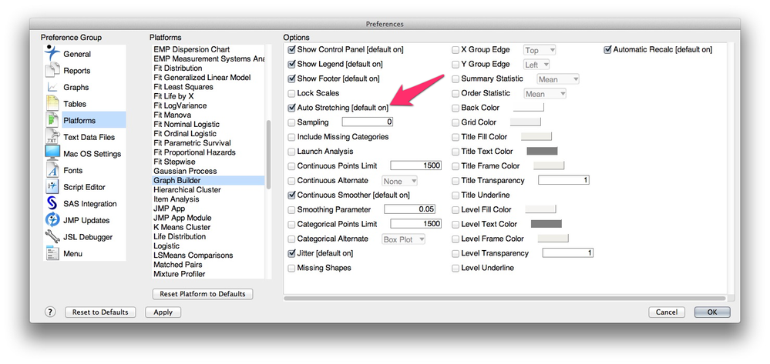
Task: Uncheck Automatic Recalc option
Action: 608,49
